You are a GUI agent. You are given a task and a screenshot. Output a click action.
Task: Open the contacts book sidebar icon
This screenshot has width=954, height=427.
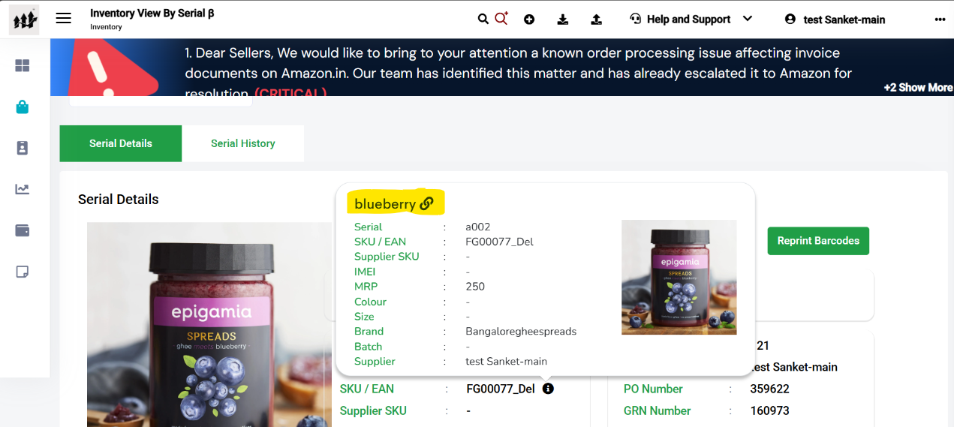click(23, 148)
